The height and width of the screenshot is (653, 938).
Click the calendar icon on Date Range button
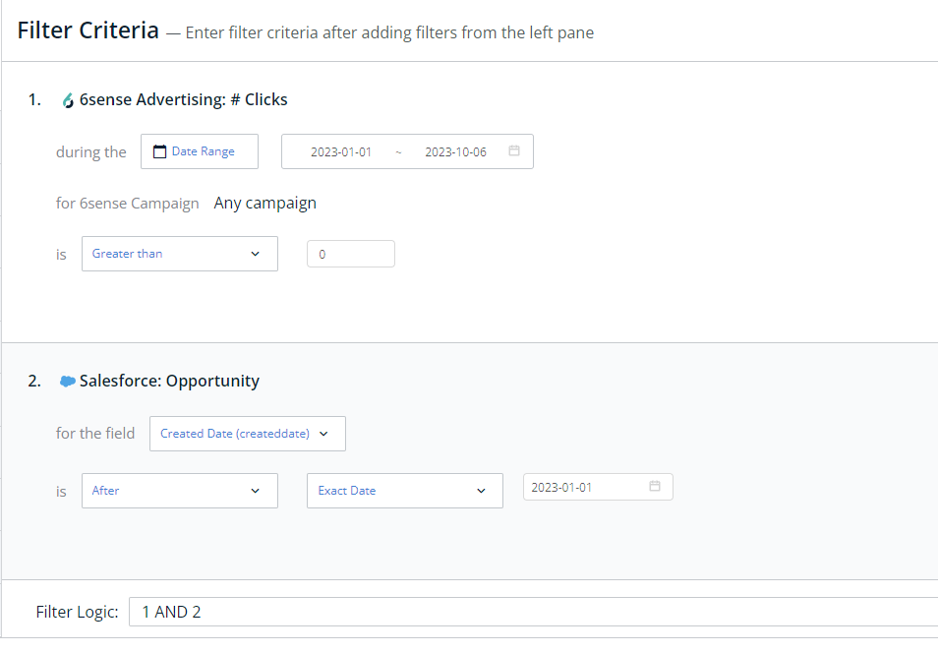(159, 151)
